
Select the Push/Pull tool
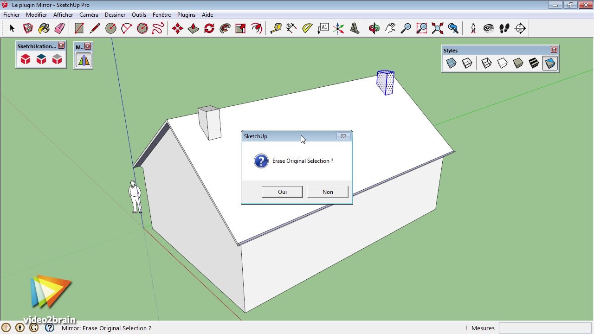(193, 28)
